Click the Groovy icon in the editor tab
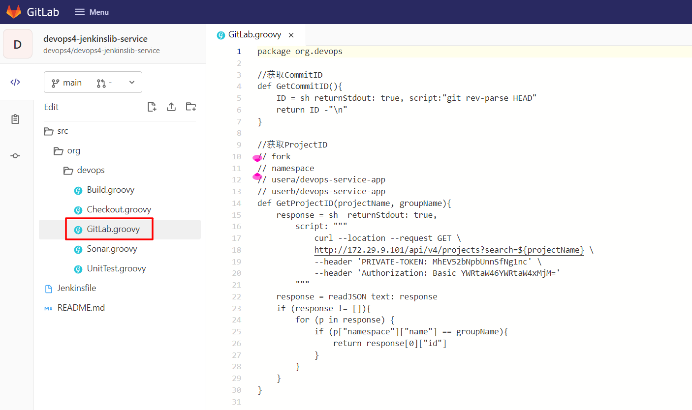Screen dimensions: 692x410 point(221,35)
